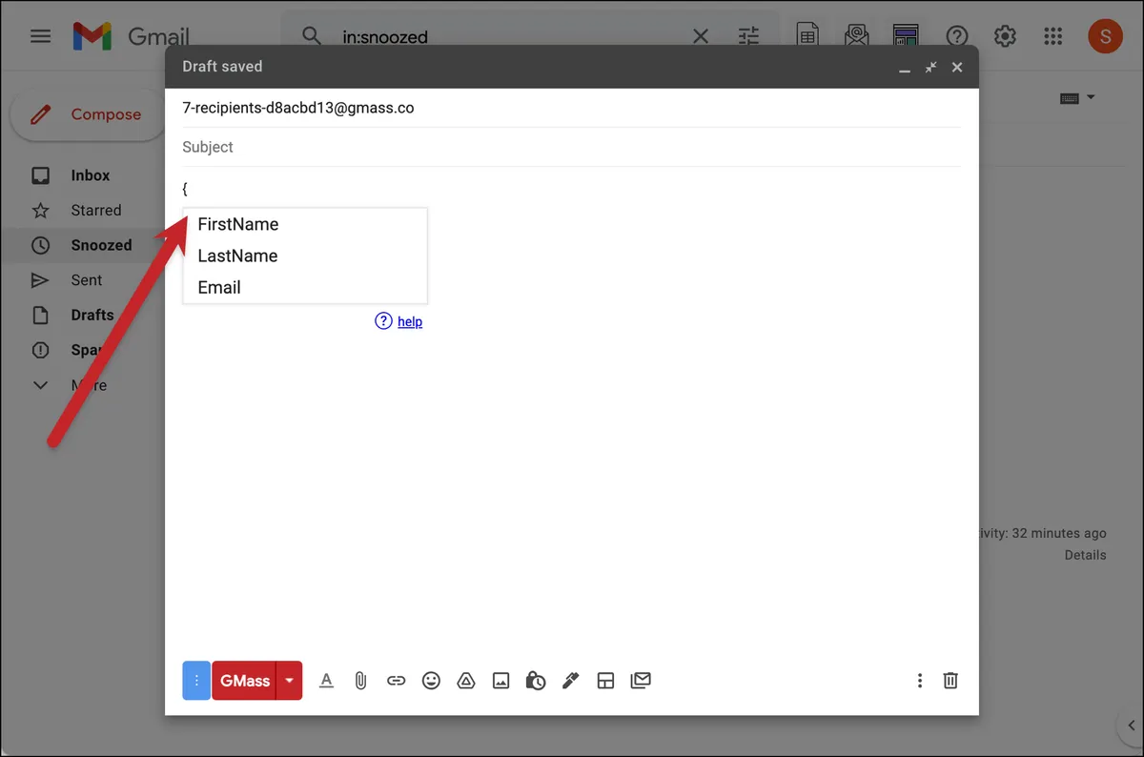Open more compose options three dots

919,681
